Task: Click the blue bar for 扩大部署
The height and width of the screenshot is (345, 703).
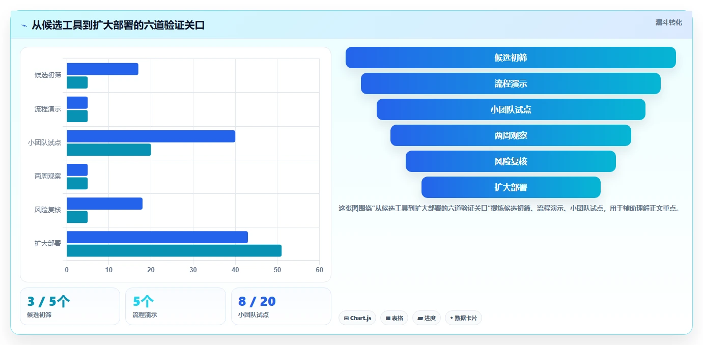Action: coord(157,237)
